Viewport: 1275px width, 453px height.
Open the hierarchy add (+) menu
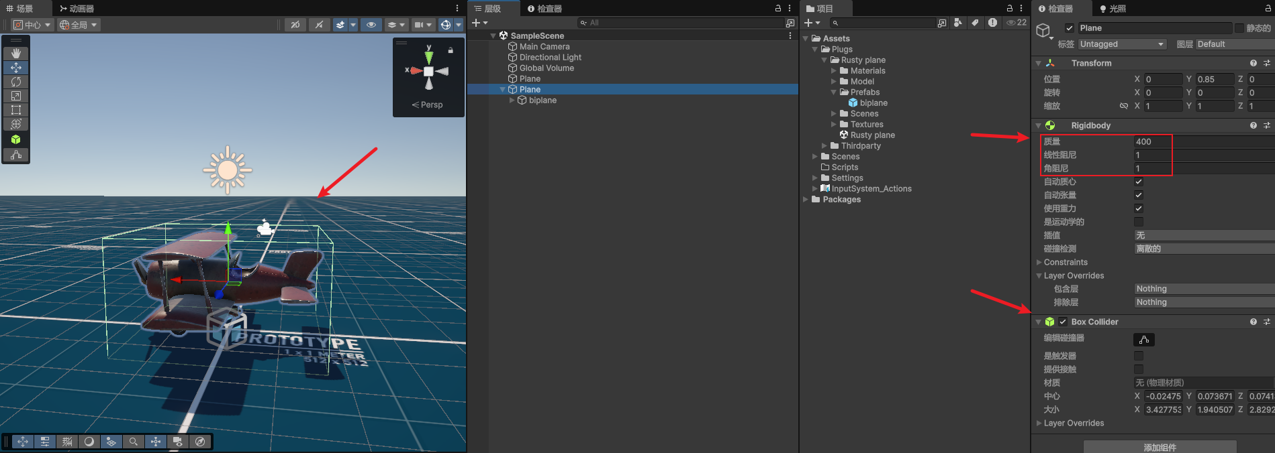(x=479, y=23)
